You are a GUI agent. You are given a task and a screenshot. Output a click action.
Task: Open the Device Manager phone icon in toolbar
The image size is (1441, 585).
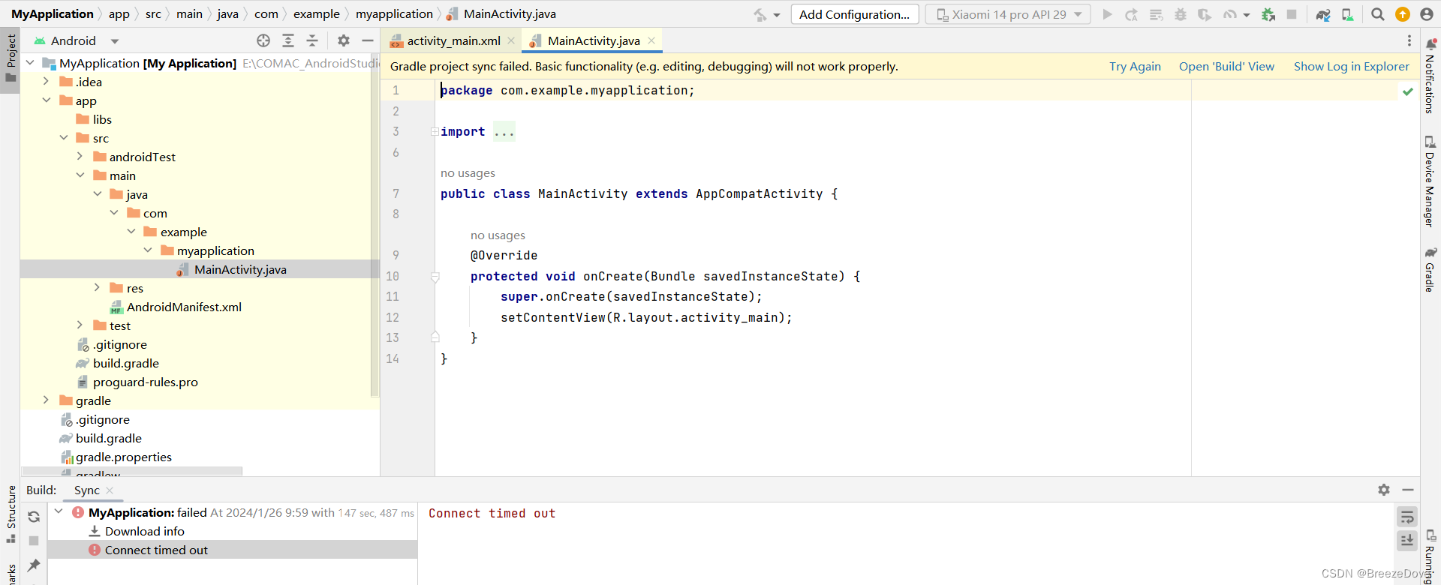click(x=1347, y=14)
